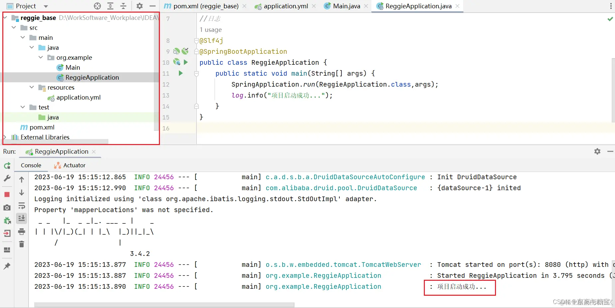Click second Spring gutter icon on line 9
The width and height of the screenshot is (615, 308).
185,51
